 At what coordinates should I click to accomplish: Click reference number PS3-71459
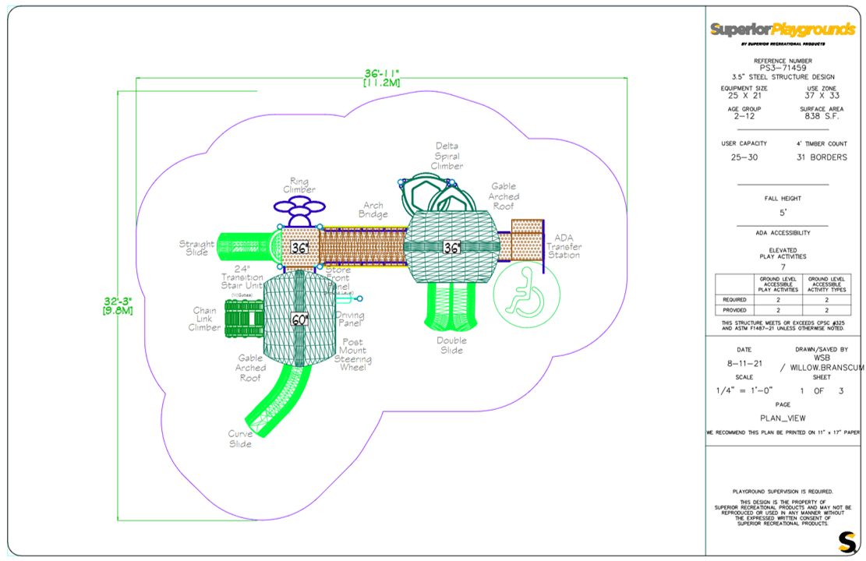point(783,68)
